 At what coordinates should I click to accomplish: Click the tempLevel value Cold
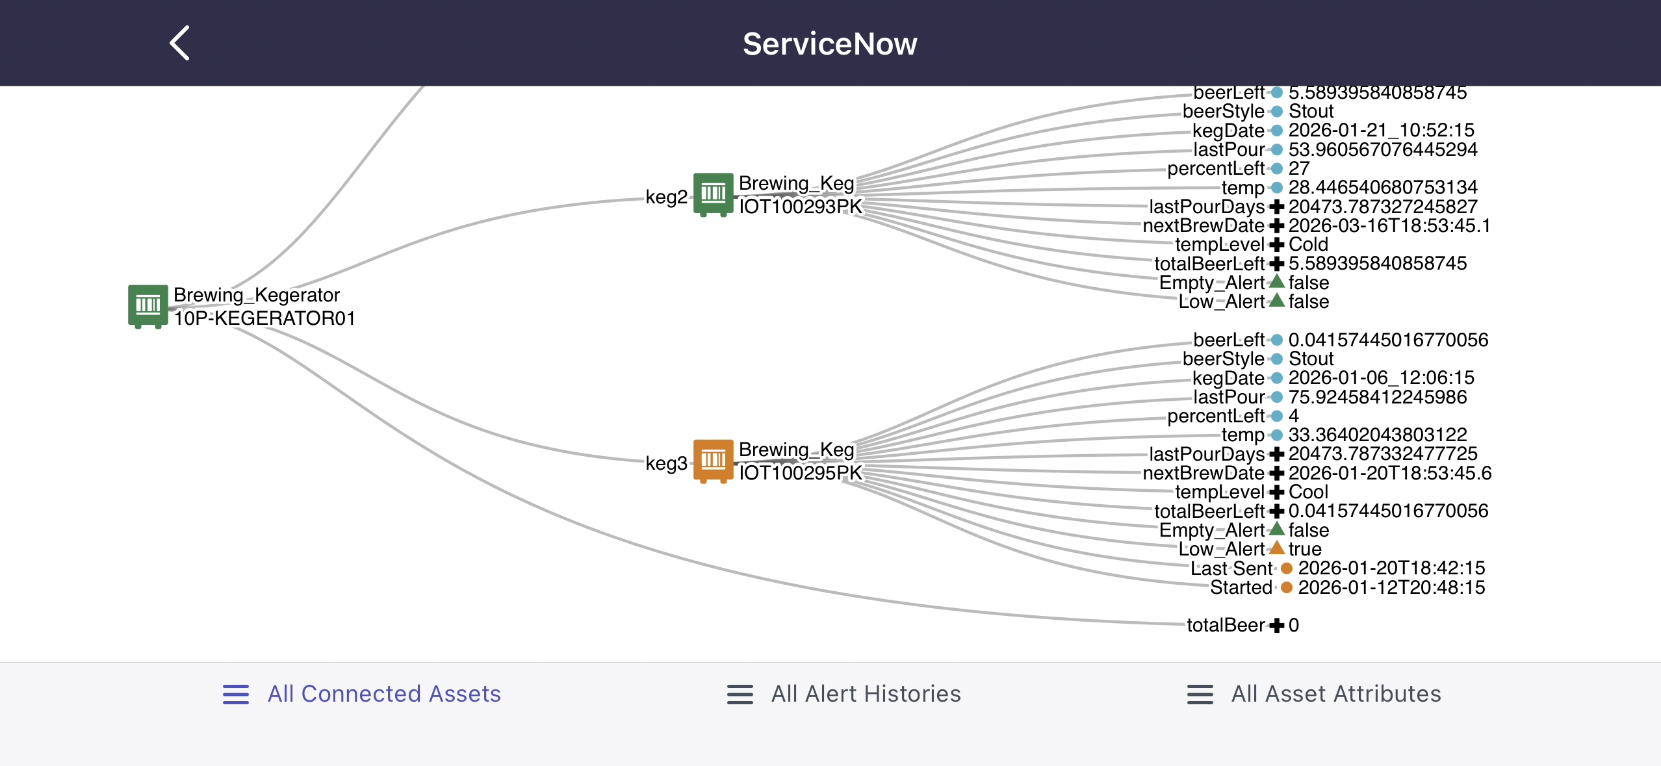pyautogui.click(x=1308, y=244)
